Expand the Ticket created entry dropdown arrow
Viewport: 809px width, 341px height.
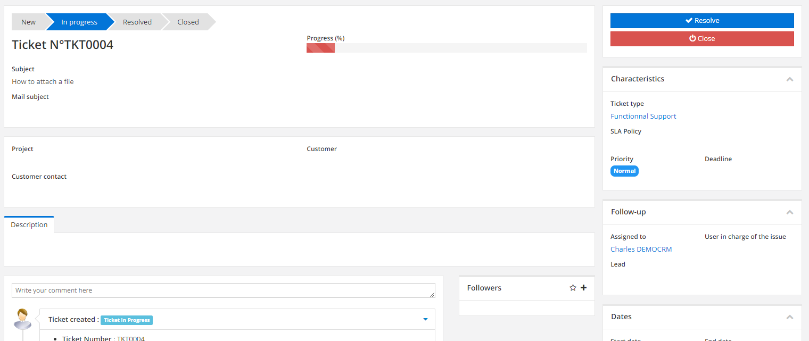click(x=425, y=320)
